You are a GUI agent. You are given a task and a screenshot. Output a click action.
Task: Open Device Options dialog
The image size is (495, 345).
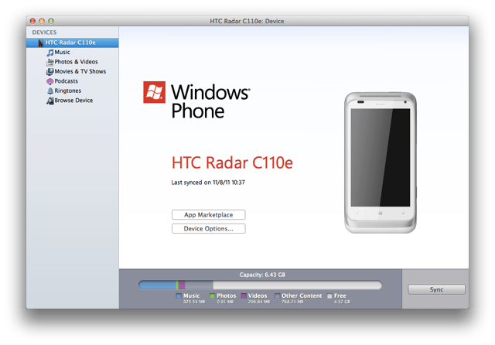pos(208,228)
